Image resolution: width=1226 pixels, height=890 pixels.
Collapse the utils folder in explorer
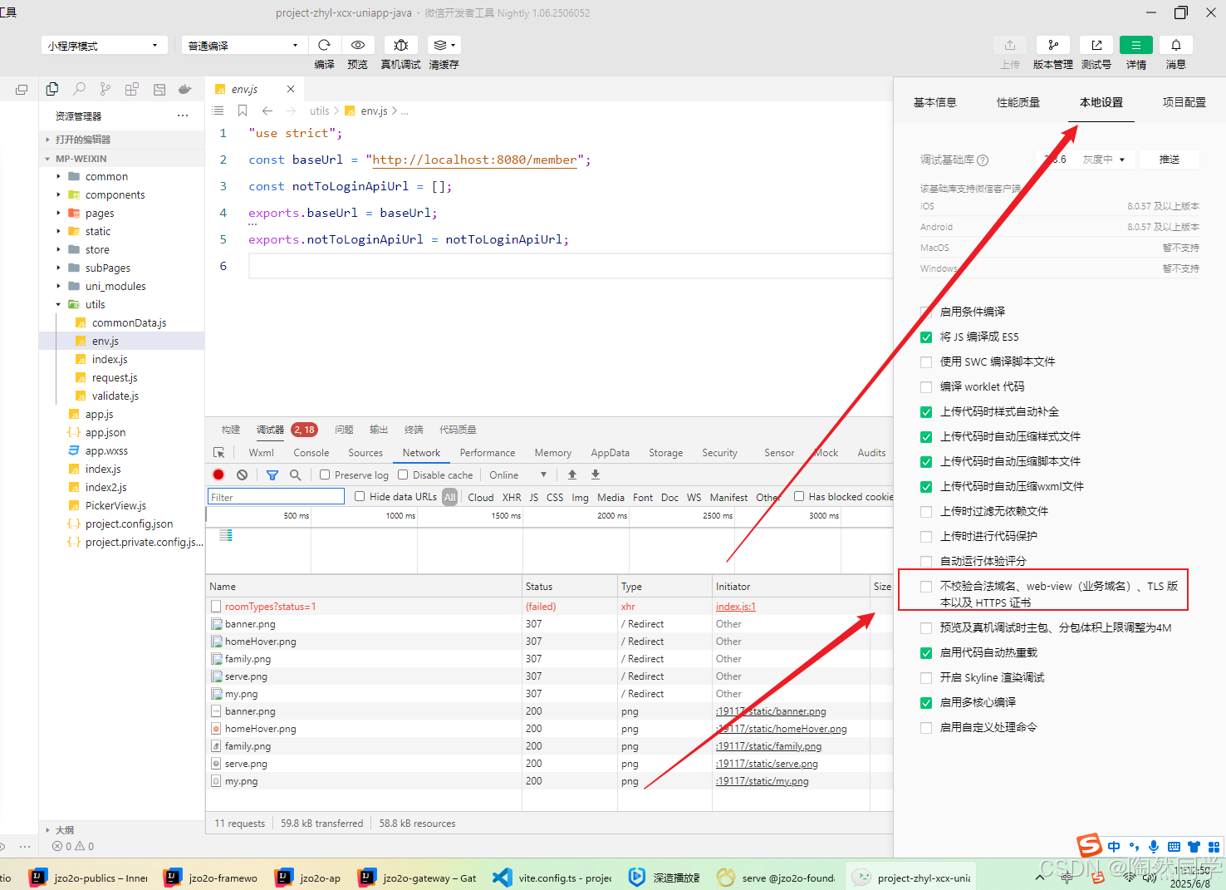58,304
